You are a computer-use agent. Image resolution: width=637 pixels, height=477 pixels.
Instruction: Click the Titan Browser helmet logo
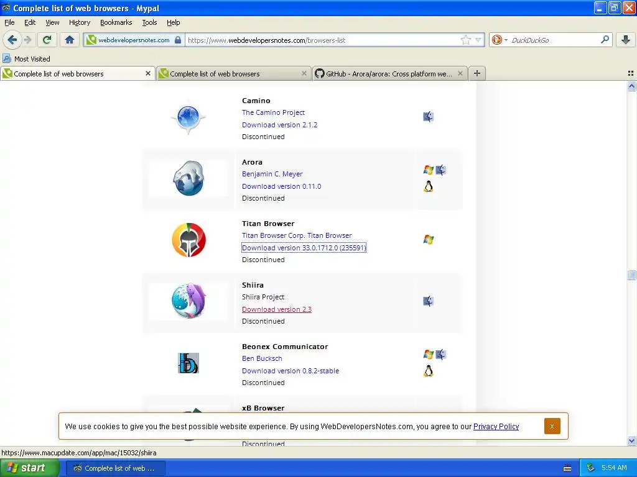click(188, 240)
